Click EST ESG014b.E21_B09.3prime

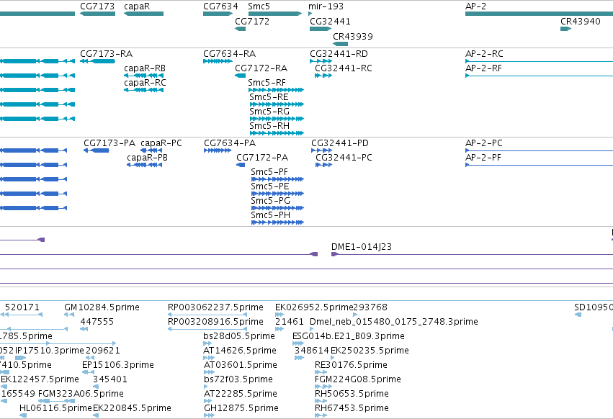point(298,343)
